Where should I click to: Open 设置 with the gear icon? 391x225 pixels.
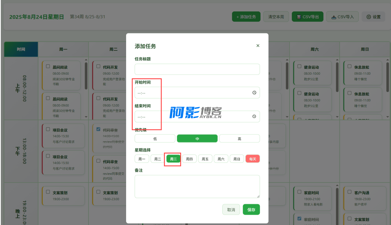[x=373, y=17]
